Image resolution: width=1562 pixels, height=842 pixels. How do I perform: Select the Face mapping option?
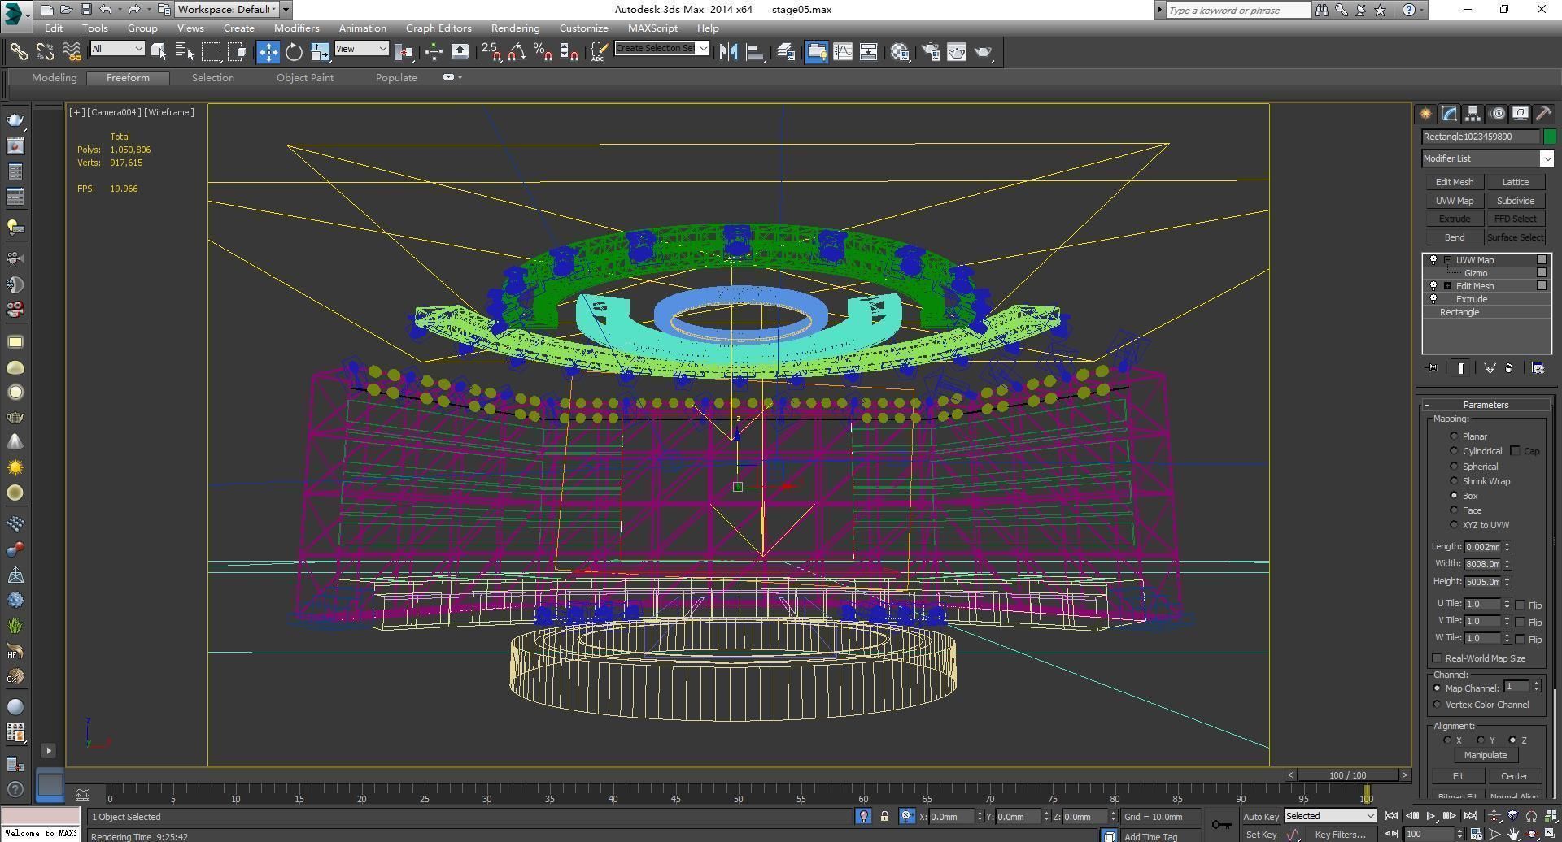pos(1454,510)
